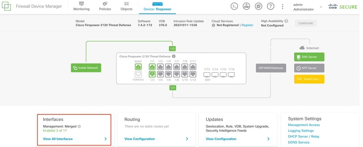Open the Policies tab
Image resolution: width=363 pixels, height=147 pixels.
coord(105,7)
